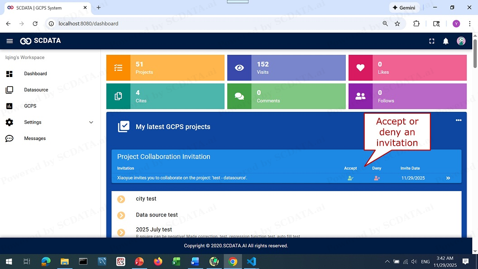478x269 pixels.
Task: Select GCPS in the sidebar
Action: [30, 106]
